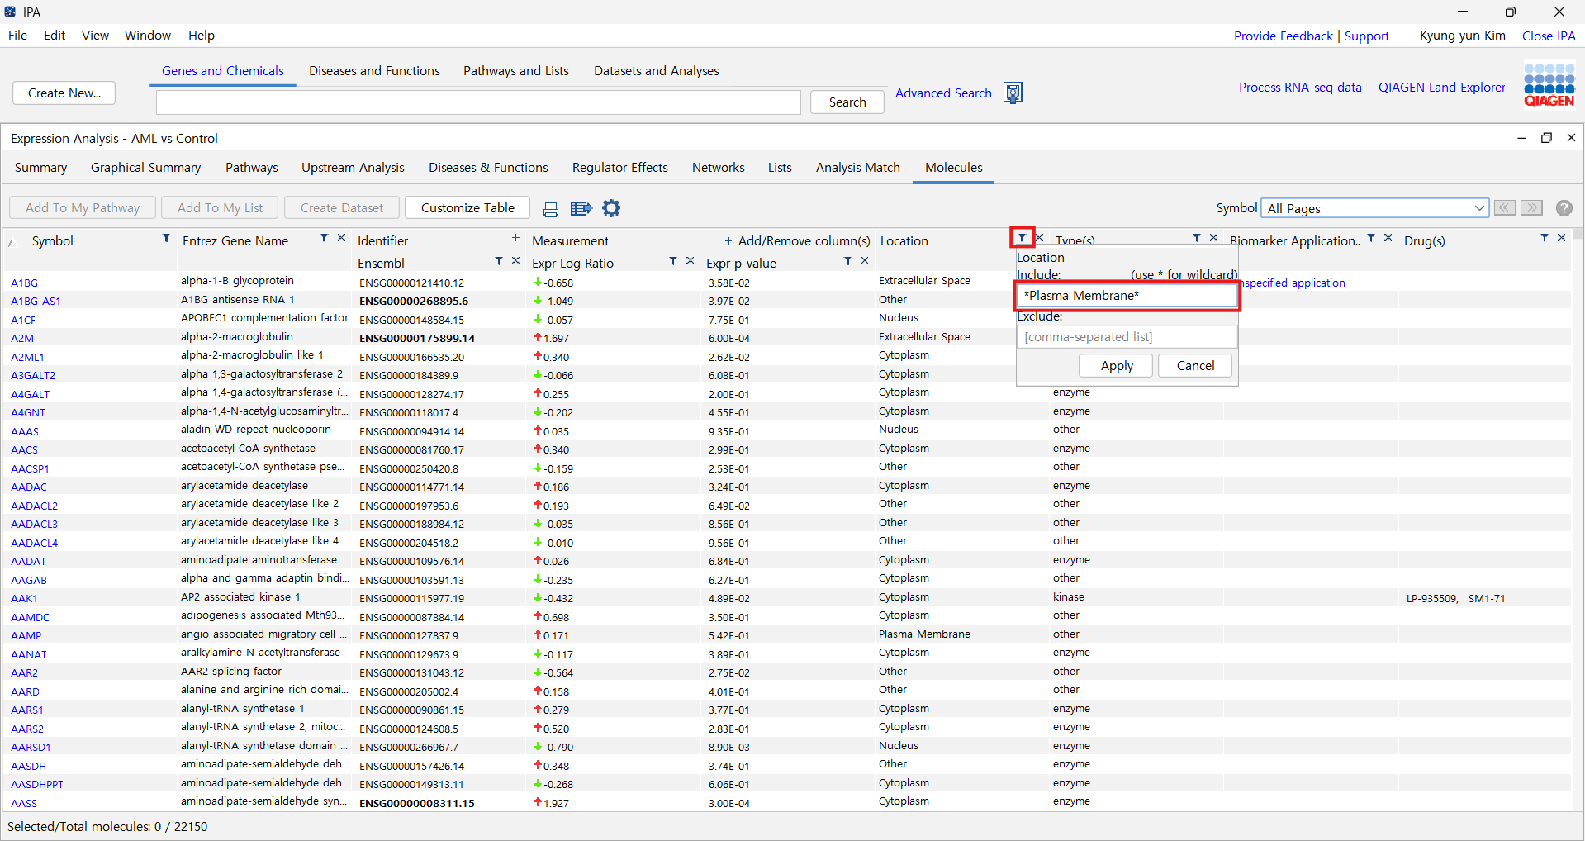
Task: Open the Networks tab
Action: 719,167
